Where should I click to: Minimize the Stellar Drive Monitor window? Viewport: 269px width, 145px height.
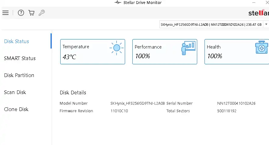(x=253, y=2)
